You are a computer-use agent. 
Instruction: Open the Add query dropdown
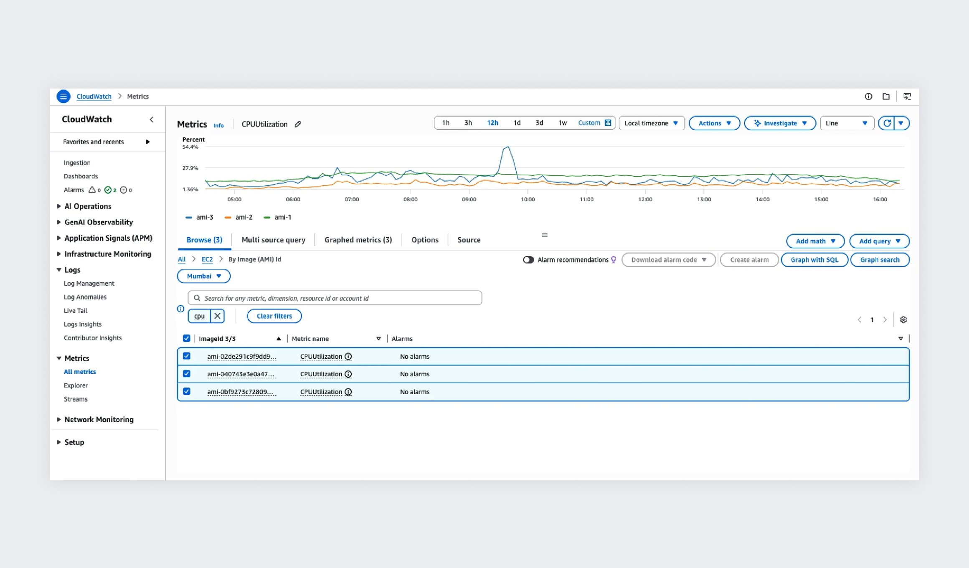(x=879, y=241)
